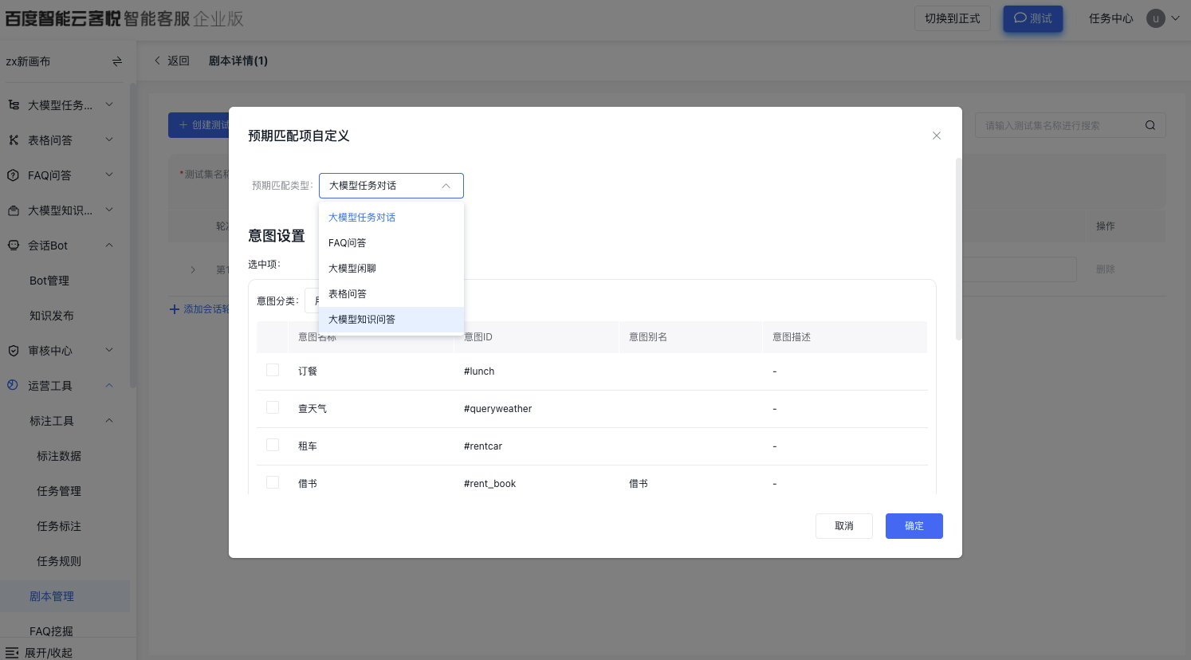Expand the 大模型任务 sidebar group
This screenshot has height=660, width=1191.
pos(109,104)
